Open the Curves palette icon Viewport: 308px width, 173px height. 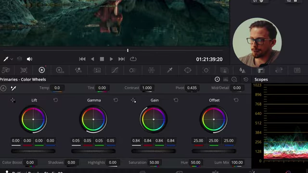(x=115, y=70)
